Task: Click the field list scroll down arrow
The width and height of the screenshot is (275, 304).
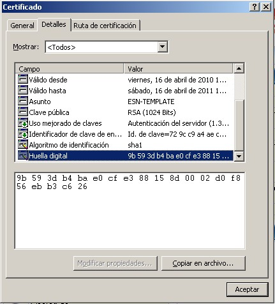Action: coord(239,156)
